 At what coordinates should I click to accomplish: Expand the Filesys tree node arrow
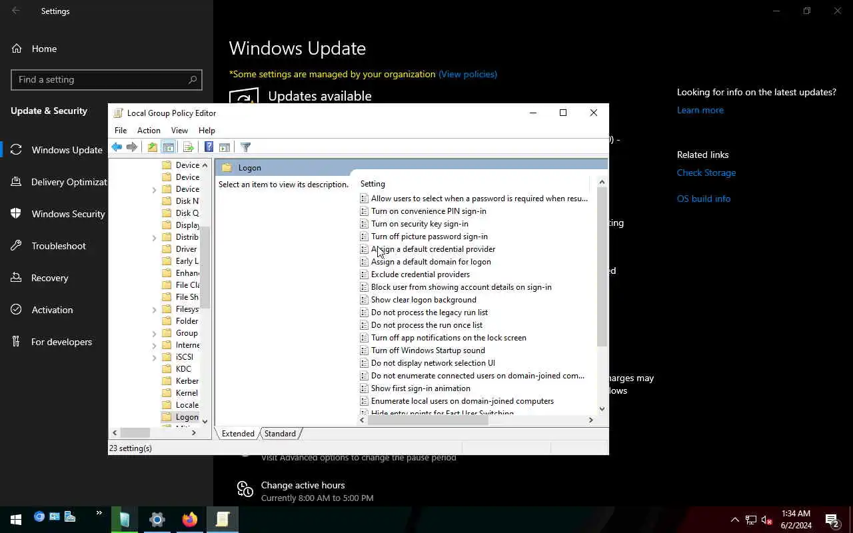[155, 310]
